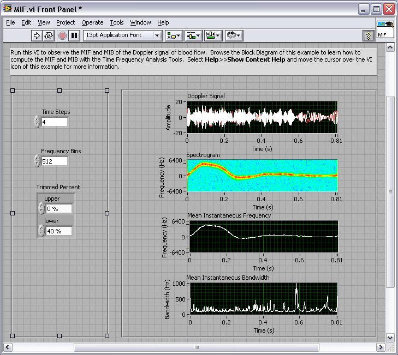398x355 pixels.
Task: Click the Frequency Bins stepper control
Action: (x=37, y=161)
